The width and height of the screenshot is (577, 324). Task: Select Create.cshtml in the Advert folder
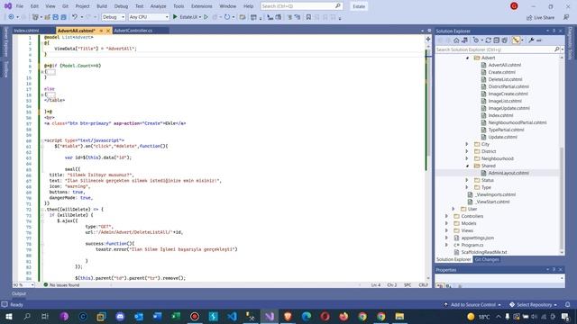[x=501, y=72]
